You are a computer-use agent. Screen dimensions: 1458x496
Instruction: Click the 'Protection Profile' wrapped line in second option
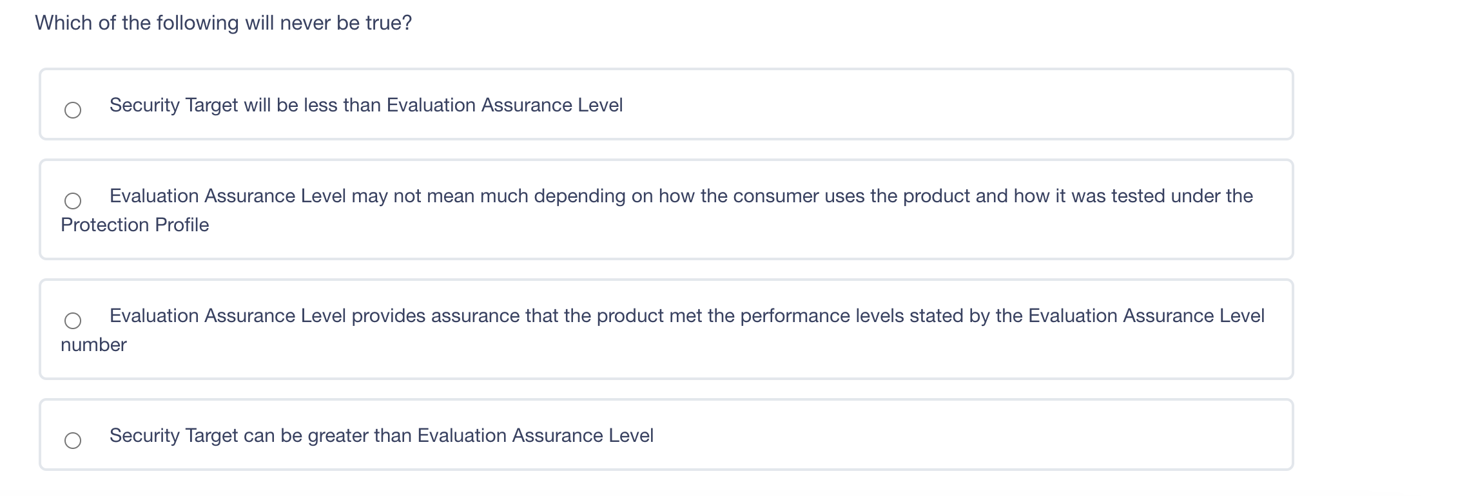coord(135,225)
